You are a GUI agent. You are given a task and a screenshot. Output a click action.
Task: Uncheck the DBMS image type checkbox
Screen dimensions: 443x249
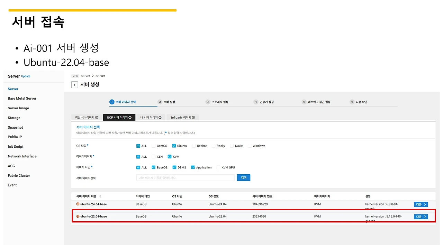pyautogui.click(x=174, y=167)
